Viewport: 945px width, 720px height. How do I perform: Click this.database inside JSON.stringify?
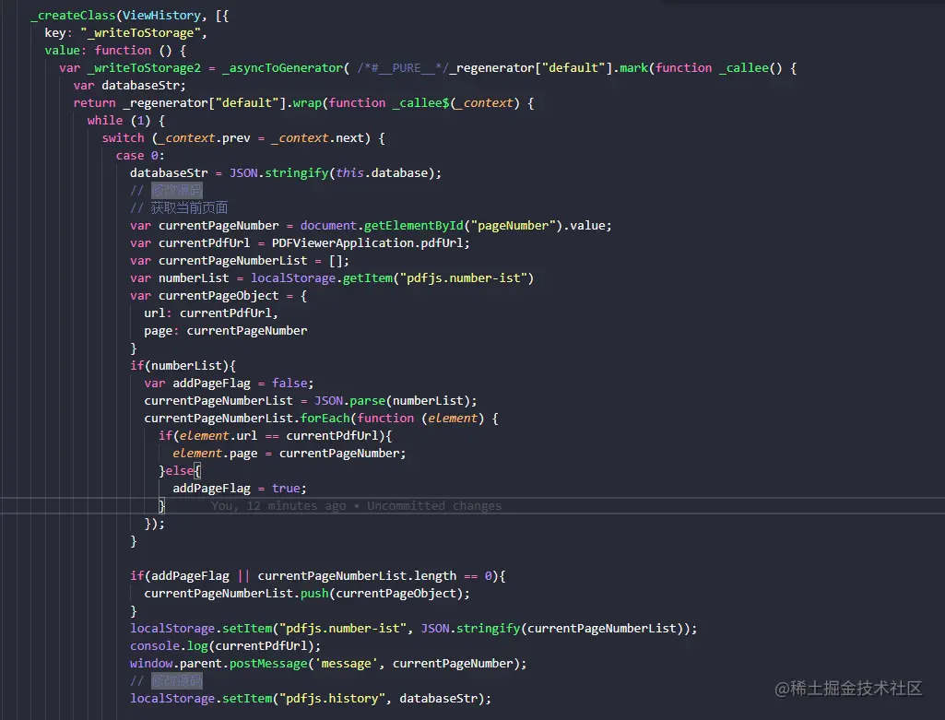pyautogui.click(x=382, y=172)
